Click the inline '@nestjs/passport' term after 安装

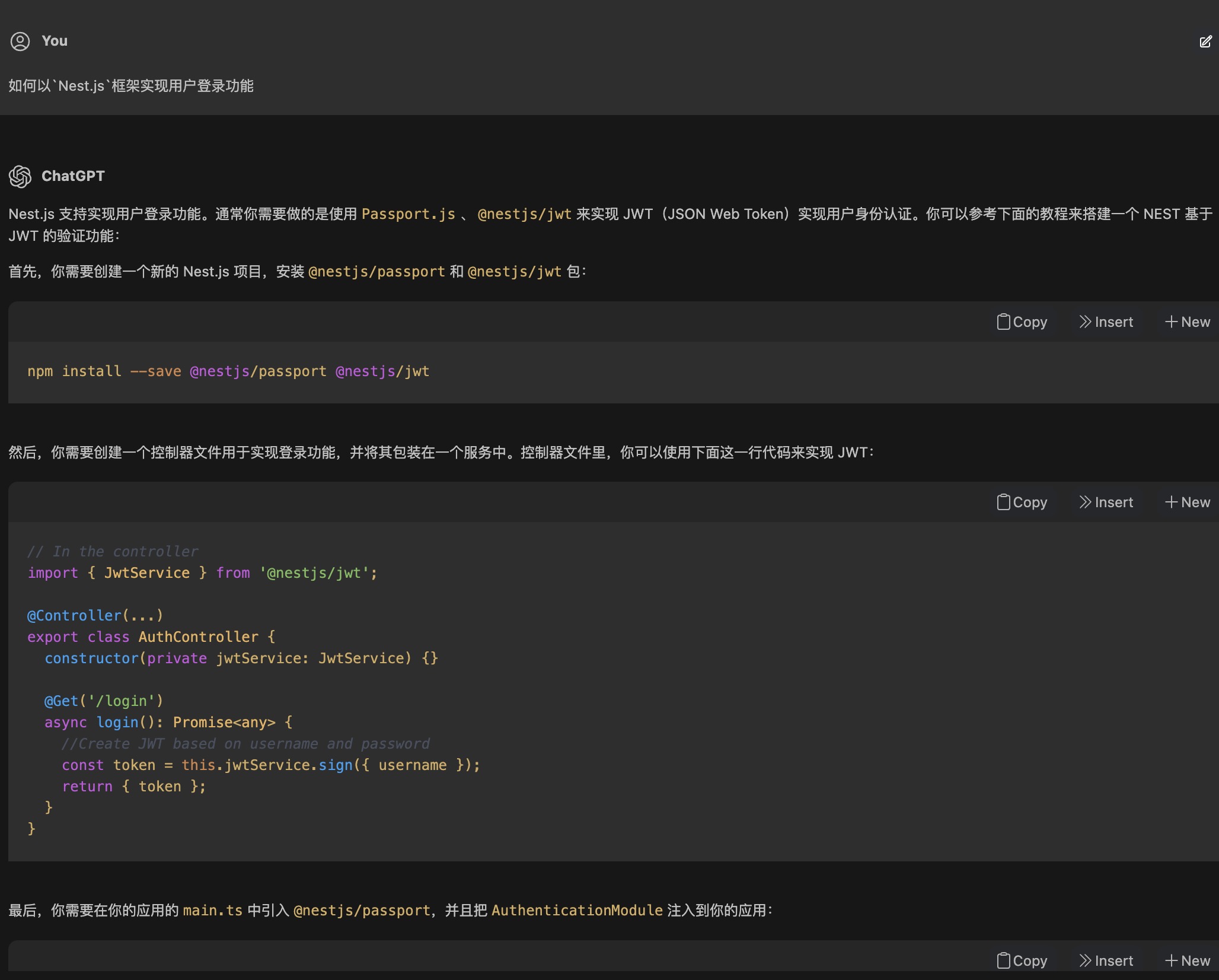coord(376,272)
